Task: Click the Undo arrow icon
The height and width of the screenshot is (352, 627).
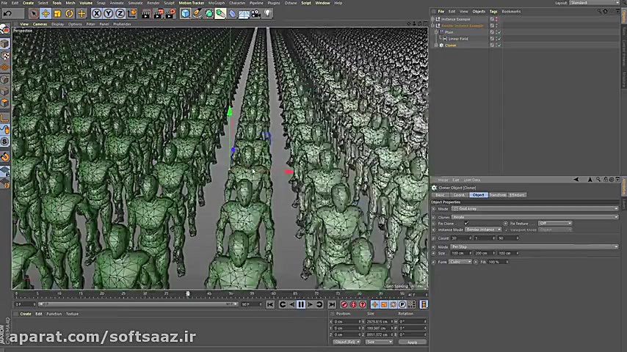Action: (7, 13)
